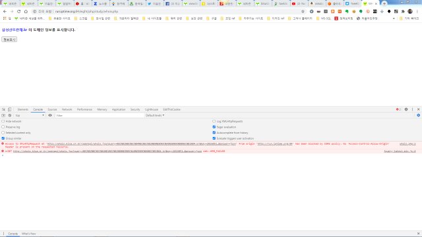The image size is (422, 237).
Task: Show the console sidebar icon
Action: [3, 115]
